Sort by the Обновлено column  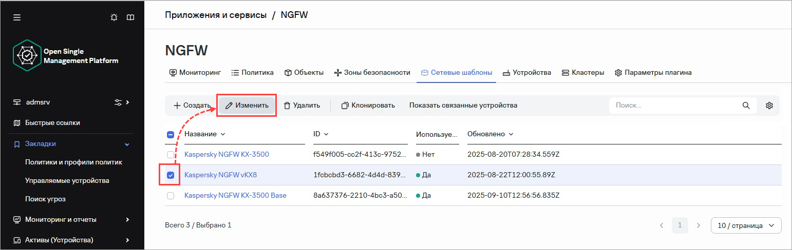point(491,134)
